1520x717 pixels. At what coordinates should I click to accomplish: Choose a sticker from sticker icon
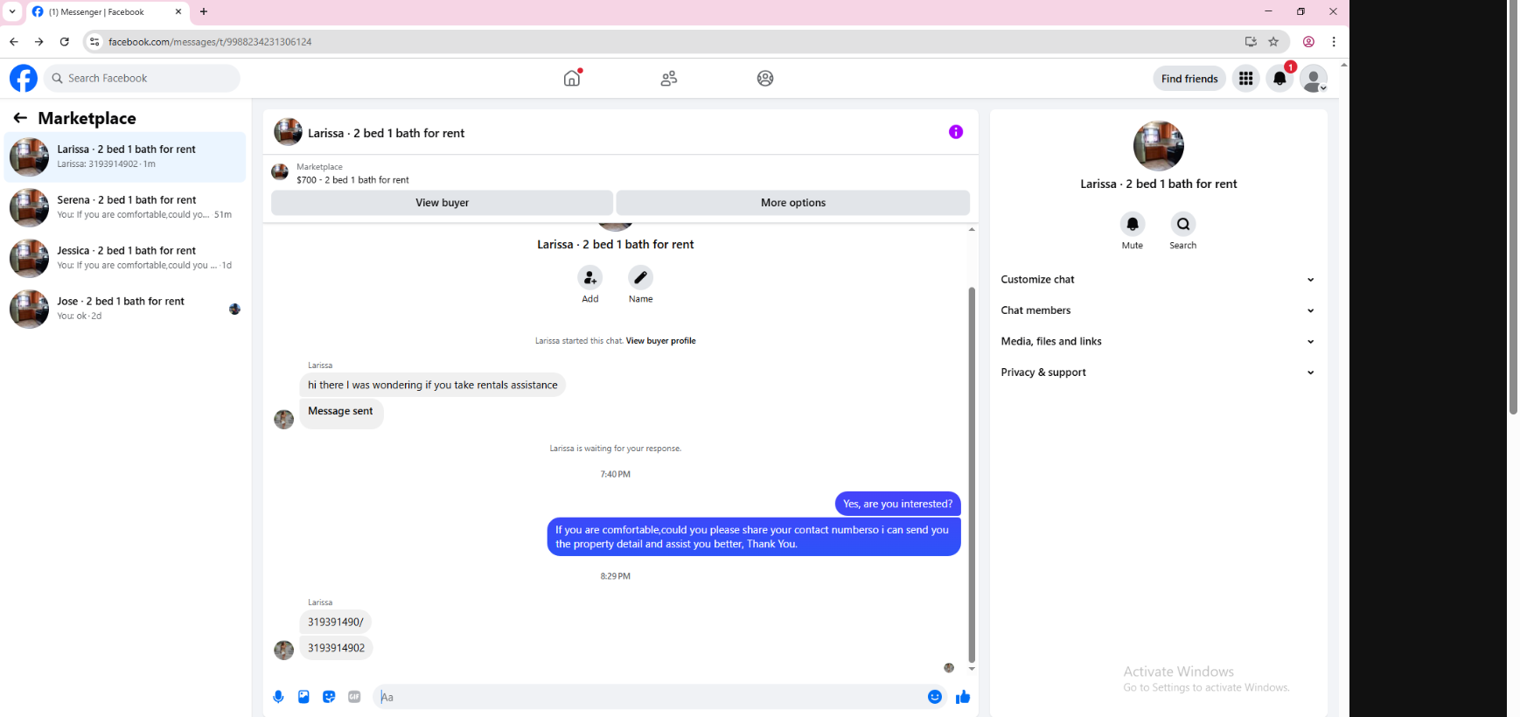pos(329,697)
